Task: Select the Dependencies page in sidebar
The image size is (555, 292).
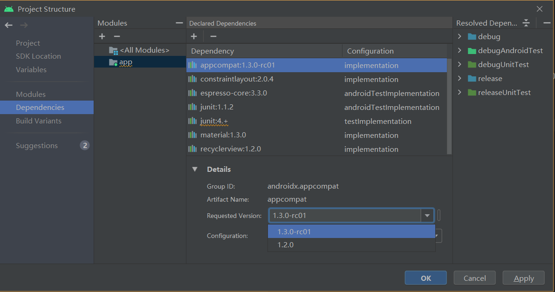Action: click(47, 107)
